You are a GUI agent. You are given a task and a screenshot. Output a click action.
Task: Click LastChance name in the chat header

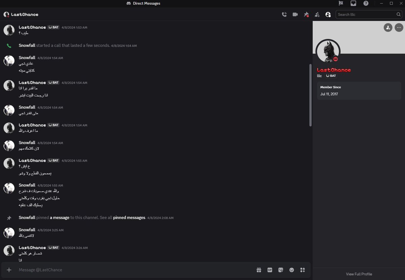click(x=25, y=14)
